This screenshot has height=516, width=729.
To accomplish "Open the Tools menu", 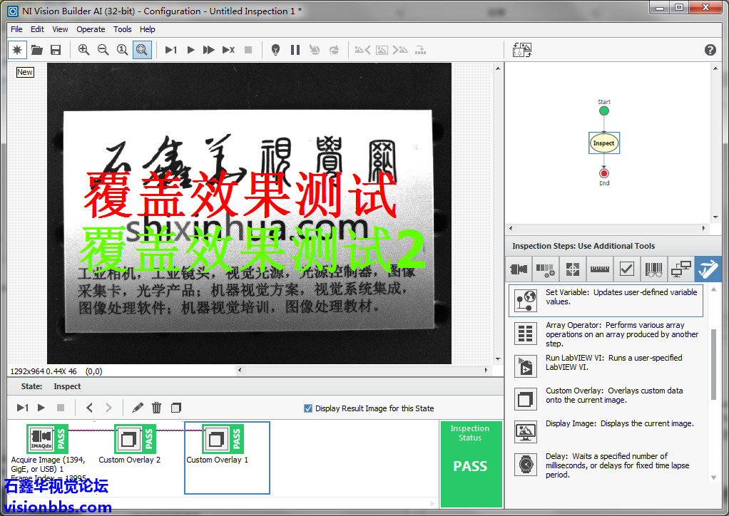I will click(x=122, y=29).
